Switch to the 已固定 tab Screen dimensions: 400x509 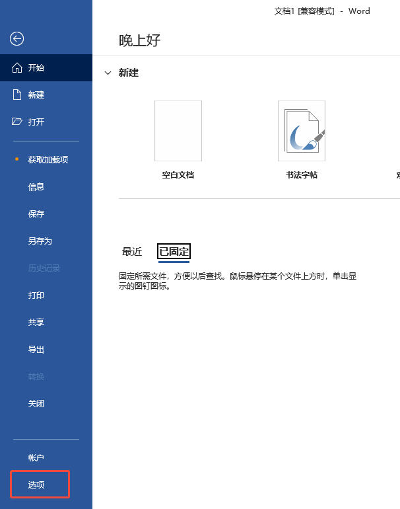coord(174,252)
